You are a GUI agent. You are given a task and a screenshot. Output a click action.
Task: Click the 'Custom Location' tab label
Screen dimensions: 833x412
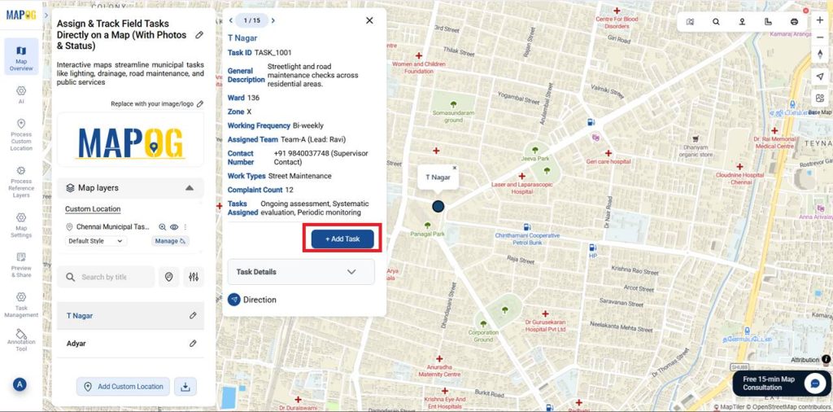(93, 209)
